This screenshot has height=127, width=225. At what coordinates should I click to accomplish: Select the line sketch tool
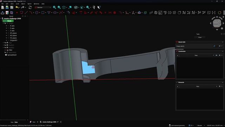[x=26, y=13]
